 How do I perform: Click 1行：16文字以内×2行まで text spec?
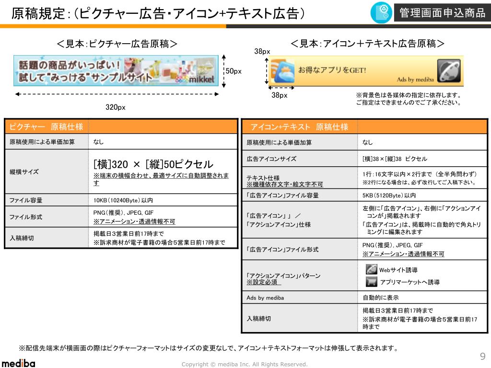(x=420, y=174)
